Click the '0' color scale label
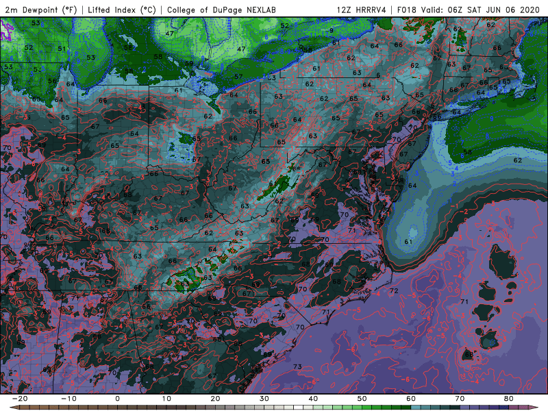 coord(117,399)
